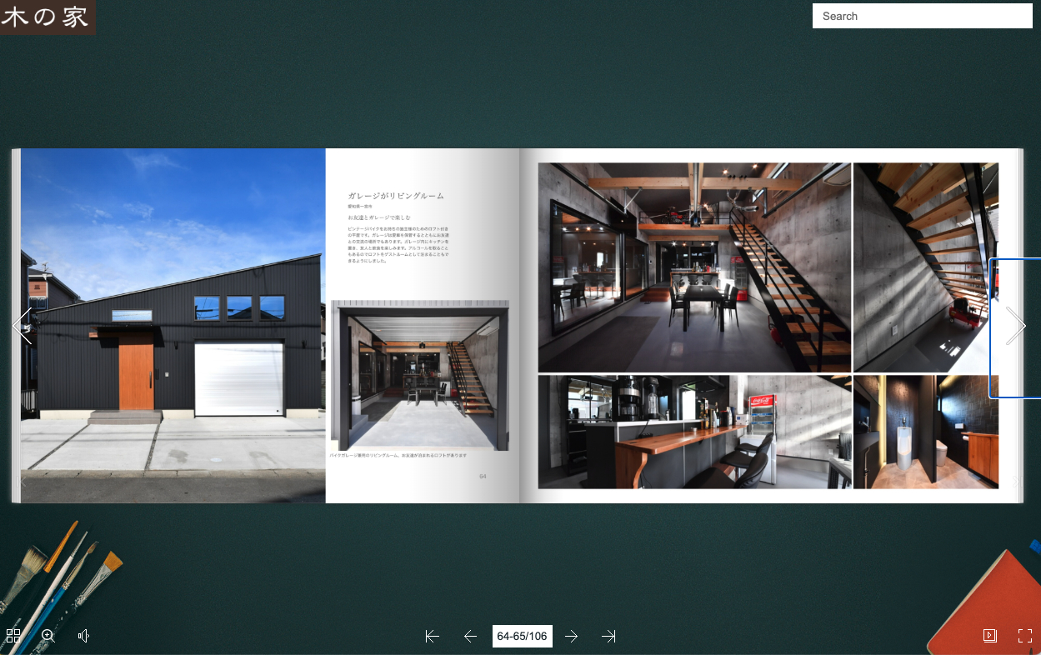1041x655 pixels.
Task: Click the zoom in magnifier icon
Action: point(48,636)
